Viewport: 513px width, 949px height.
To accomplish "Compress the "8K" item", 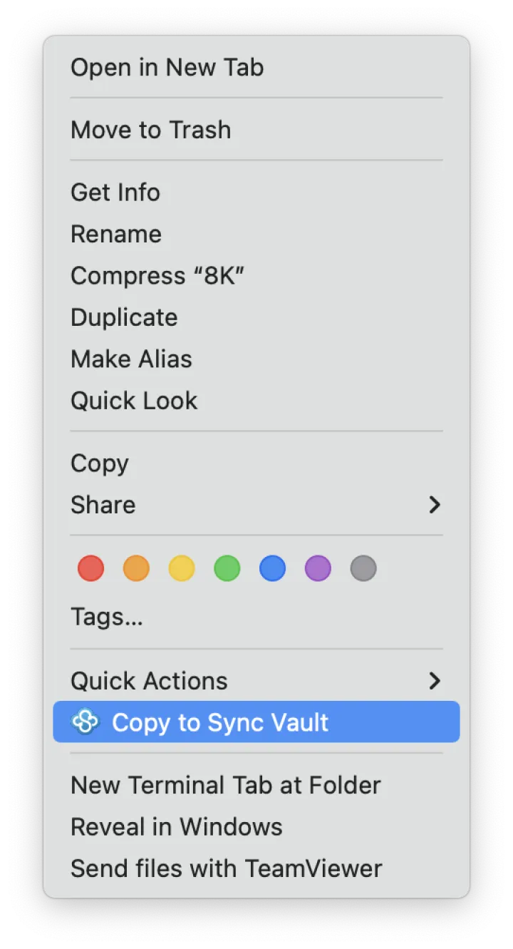I will [x=157, y=276].
